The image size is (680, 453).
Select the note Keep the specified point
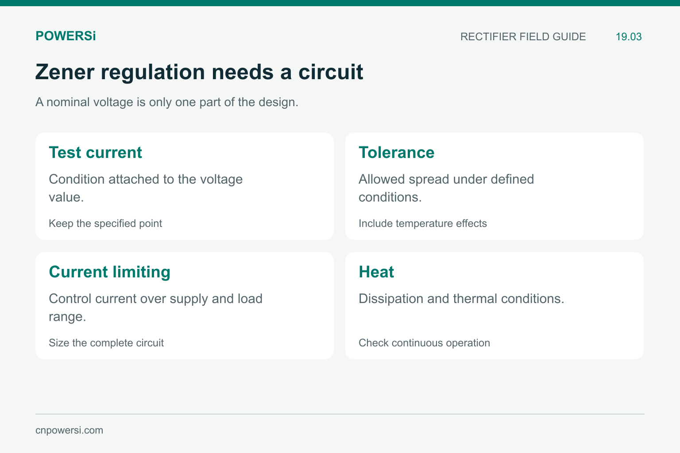[x=105, y=223]
